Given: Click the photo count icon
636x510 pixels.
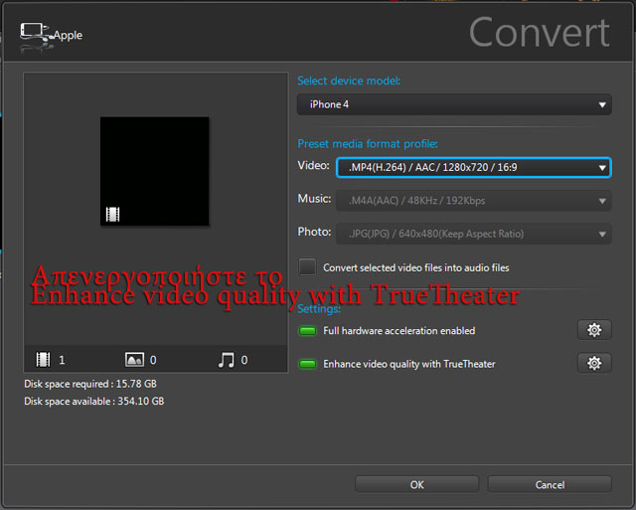Looking at the screenshot, I should 134,360.
